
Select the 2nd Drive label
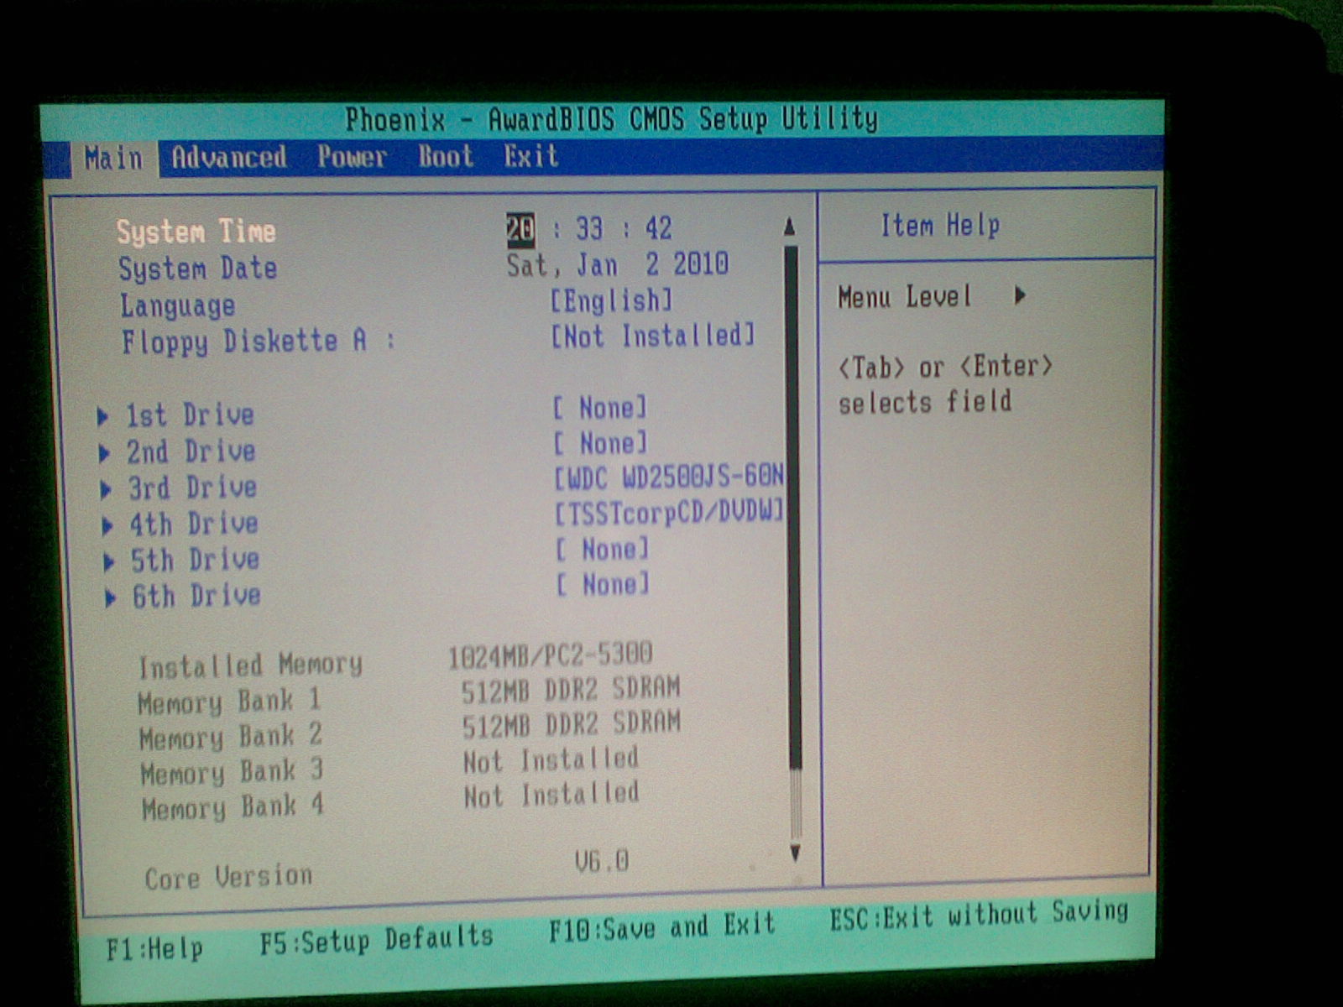pos(191,451)
